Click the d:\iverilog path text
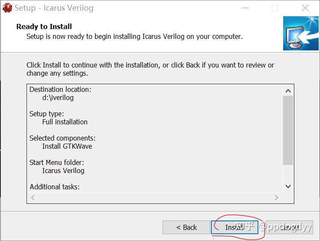This screenshot has height=241, width=320. pyautogui.click(x=58, y=97)
